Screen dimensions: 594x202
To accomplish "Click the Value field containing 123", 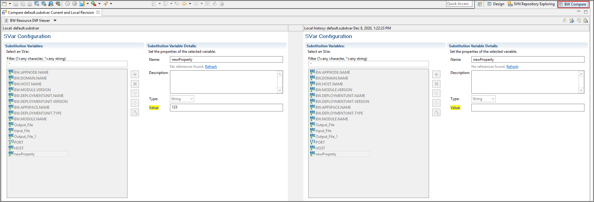I will point(226,107).
